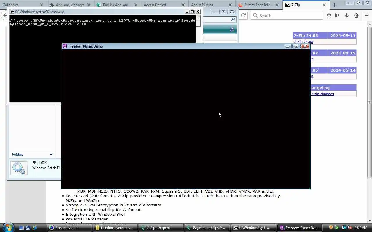Image resolution: width=372 pixels, height=232 pixels.
Task: Click the Explorer help question mark icon
Action: tap(232, 29)
